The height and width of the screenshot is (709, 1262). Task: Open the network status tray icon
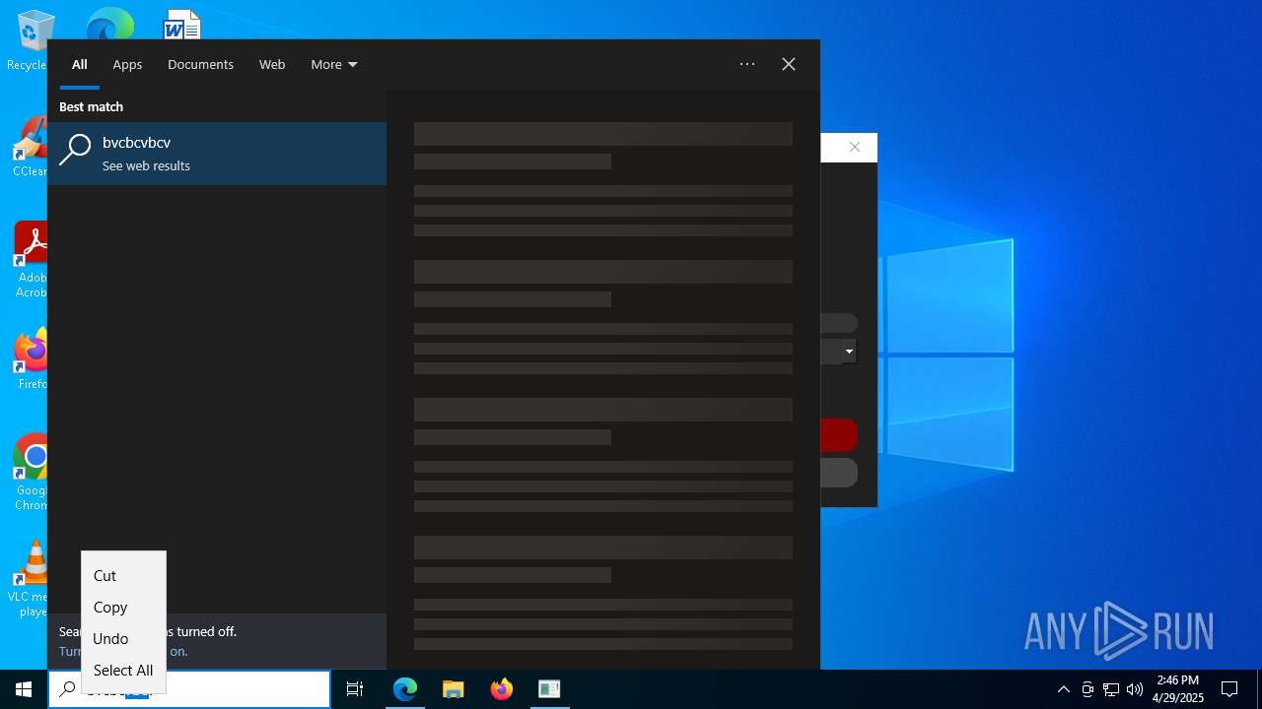[1111, 689]
